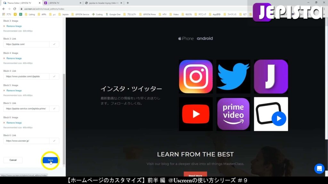Click the browser forward arrow
Image resolution: width=328 pixels, height=184 pixels.
(x=9, y=9)
